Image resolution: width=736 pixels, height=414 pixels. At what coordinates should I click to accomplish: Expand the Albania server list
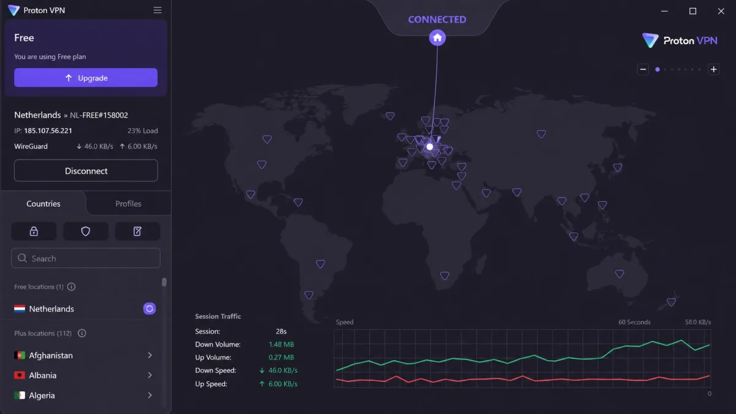pyautogui.click(x=150, y=375)
